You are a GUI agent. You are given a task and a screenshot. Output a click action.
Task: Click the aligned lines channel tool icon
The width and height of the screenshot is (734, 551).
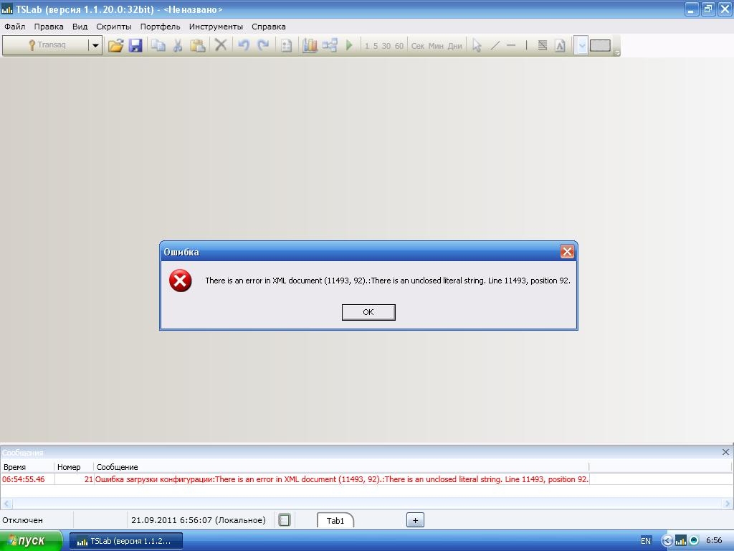[x=542, y=45]
